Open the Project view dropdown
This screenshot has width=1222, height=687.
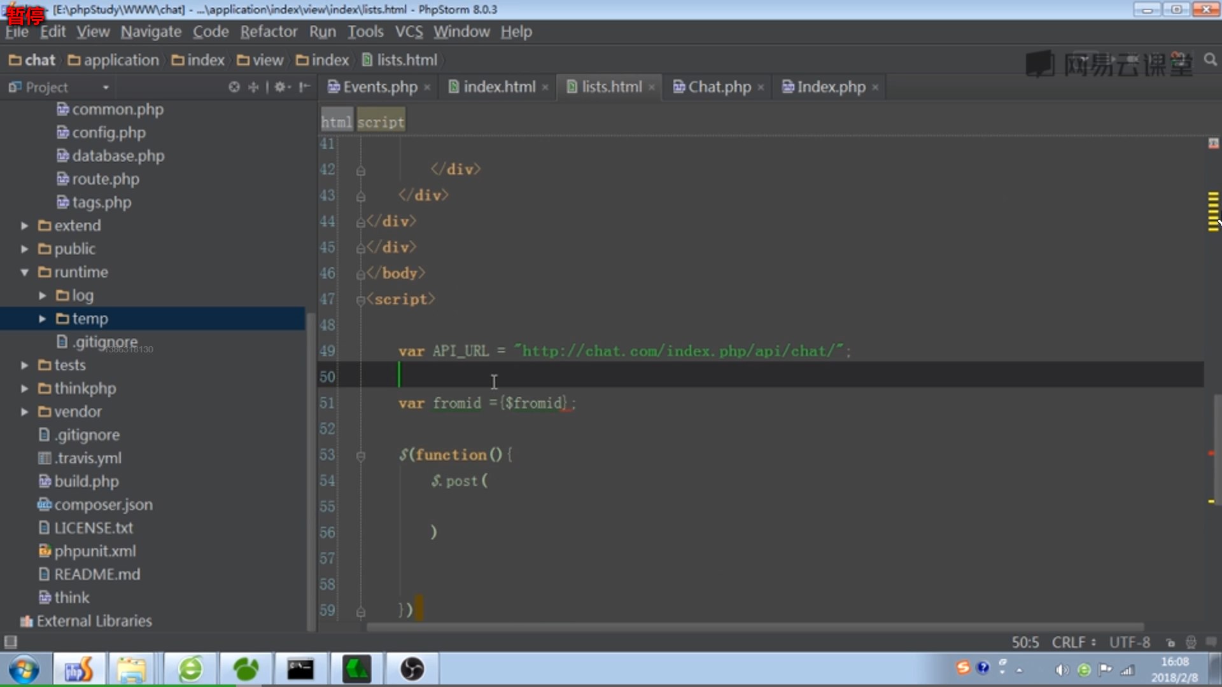tap(106, 87)
